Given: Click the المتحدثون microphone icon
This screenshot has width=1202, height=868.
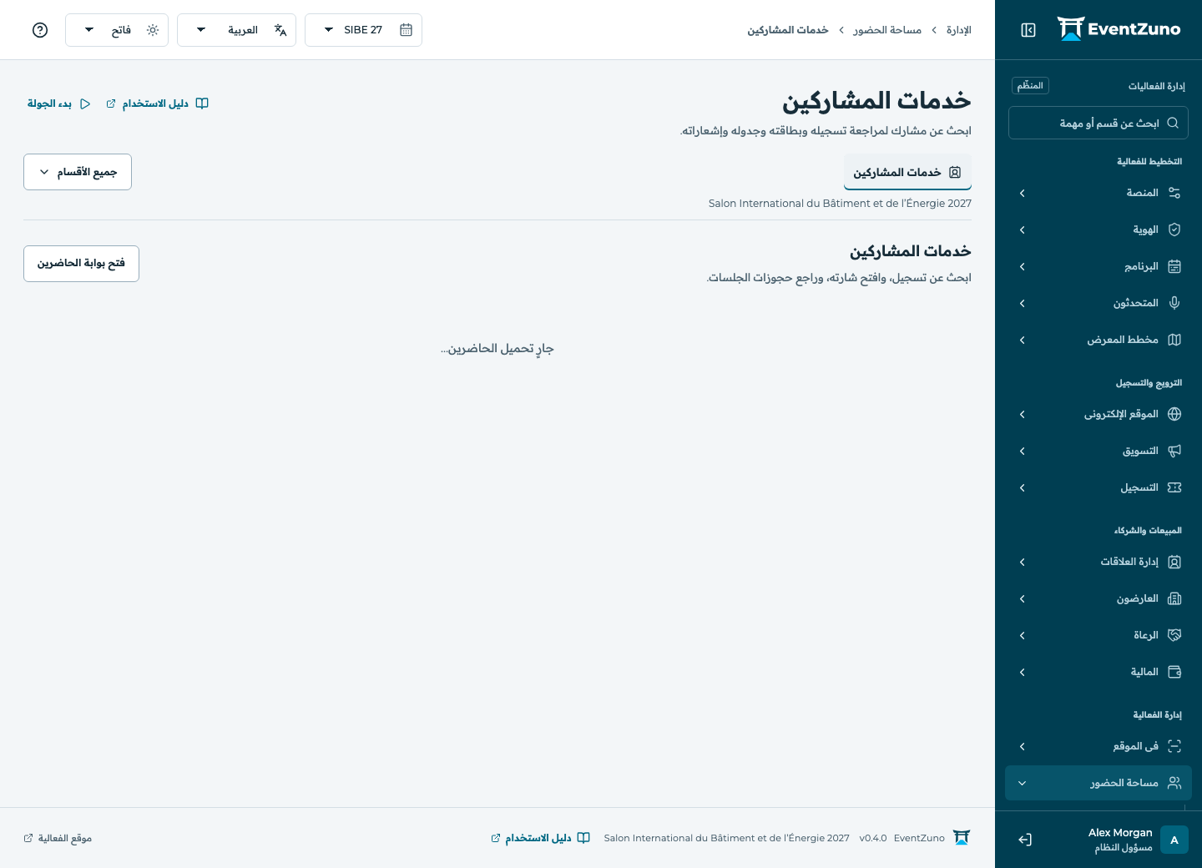Looking at the screenshot, I should point(1174,303).
